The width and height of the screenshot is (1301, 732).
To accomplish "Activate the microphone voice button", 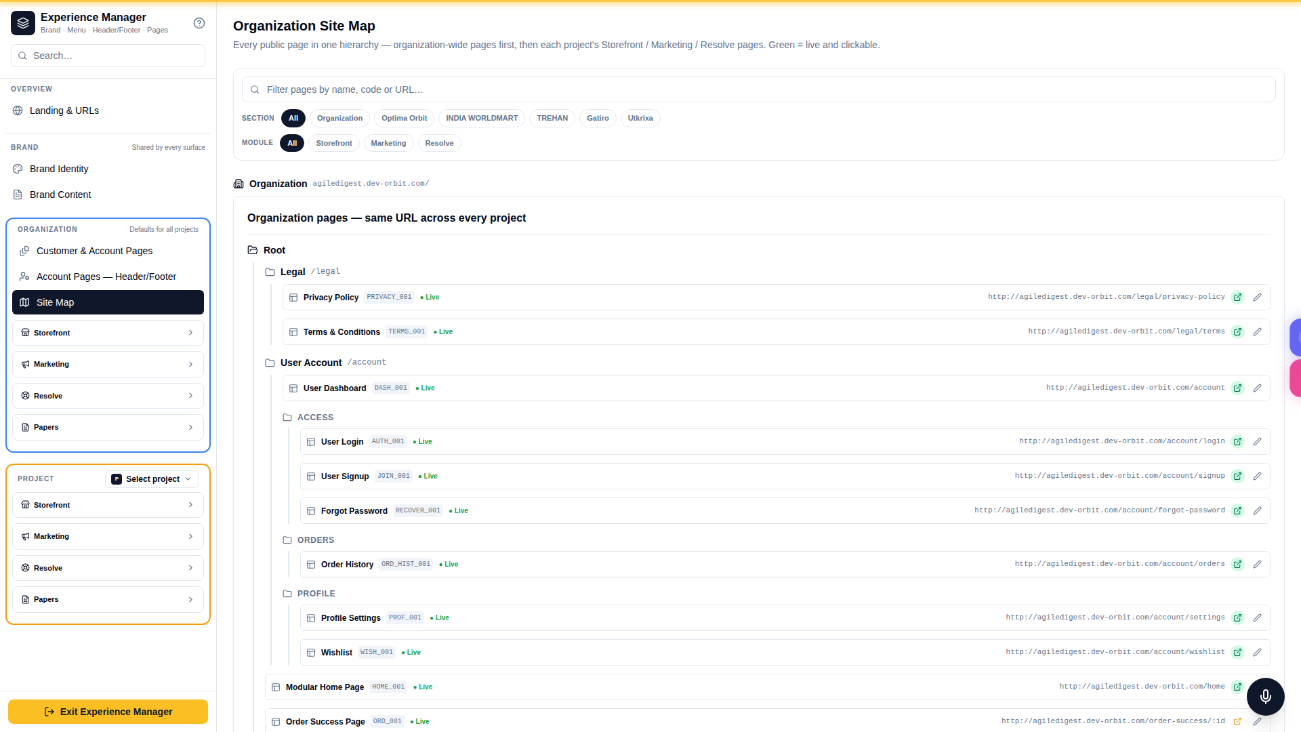I will (x=1265, y=697).
